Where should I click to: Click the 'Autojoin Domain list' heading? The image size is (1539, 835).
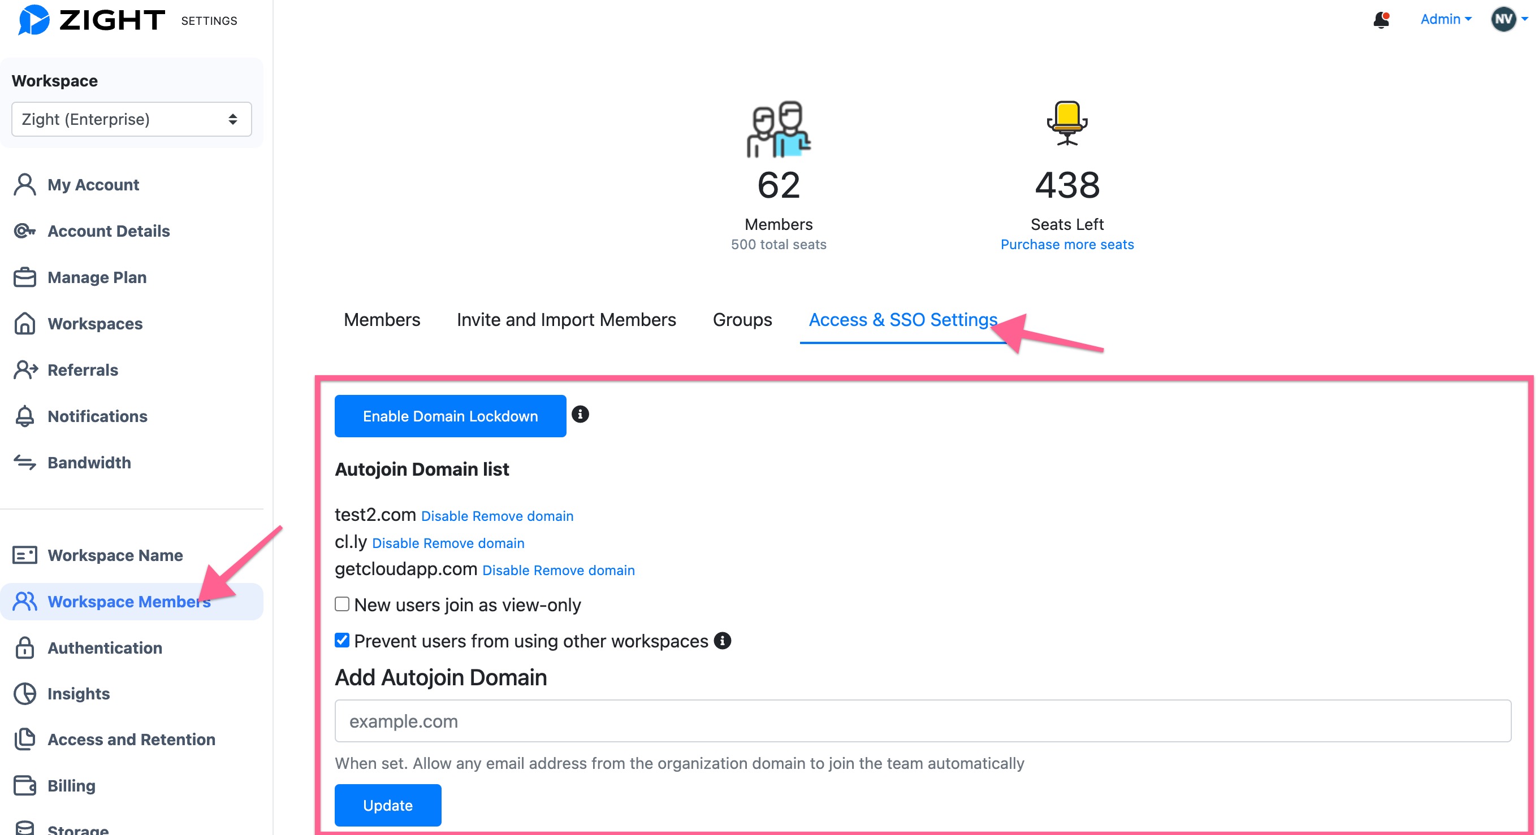[x=422, y=469]
